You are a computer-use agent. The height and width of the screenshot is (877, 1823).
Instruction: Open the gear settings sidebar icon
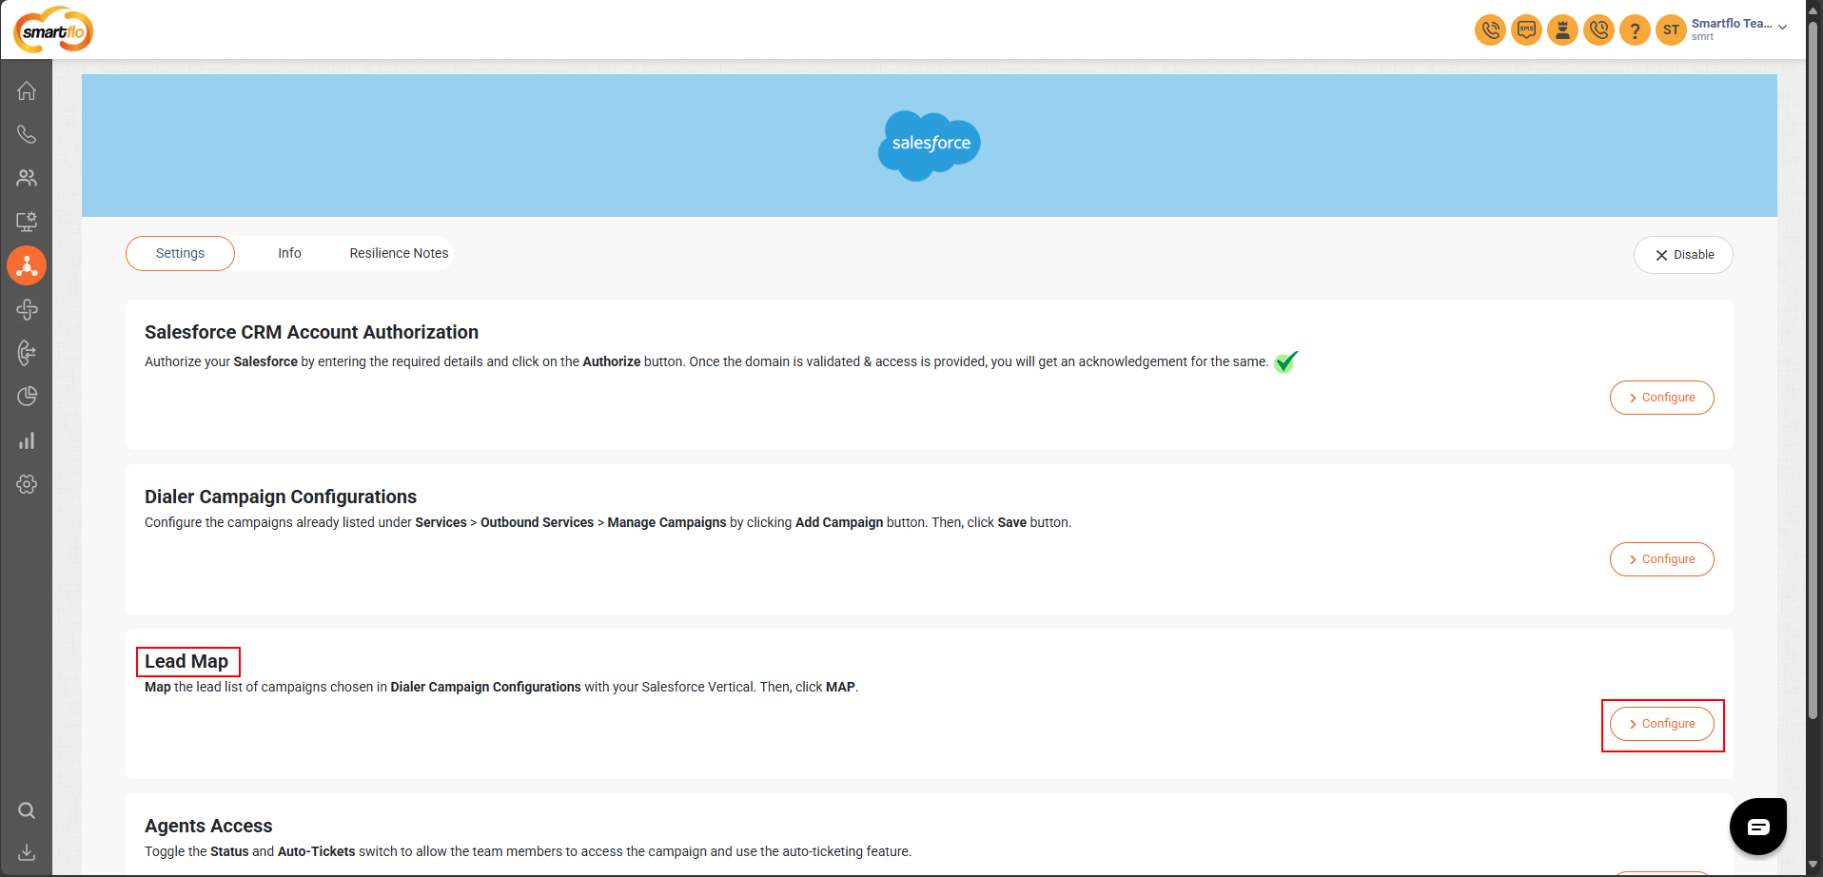click(27, 484)
